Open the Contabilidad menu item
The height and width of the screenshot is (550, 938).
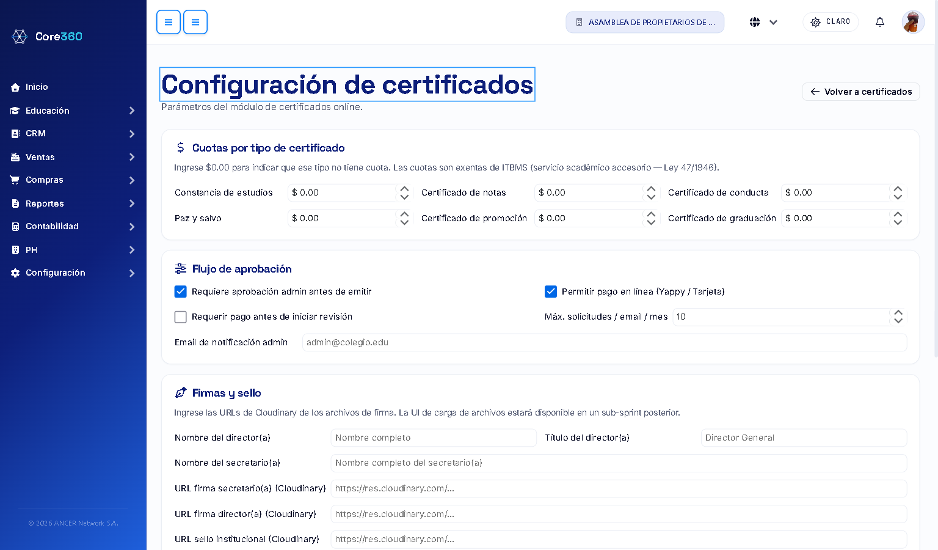pyautogui.click(x=73, y=227)
